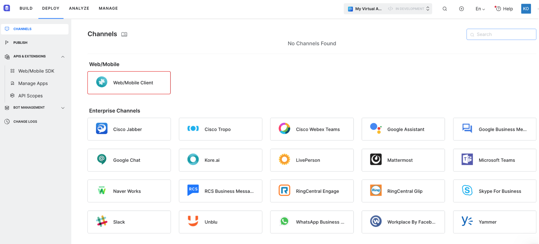
Task: Click the Google Chat icon
Action: [102, 159]
